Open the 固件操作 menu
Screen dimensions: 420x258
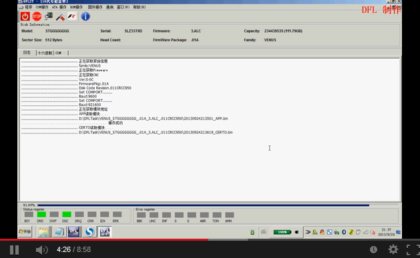(95, 7)
